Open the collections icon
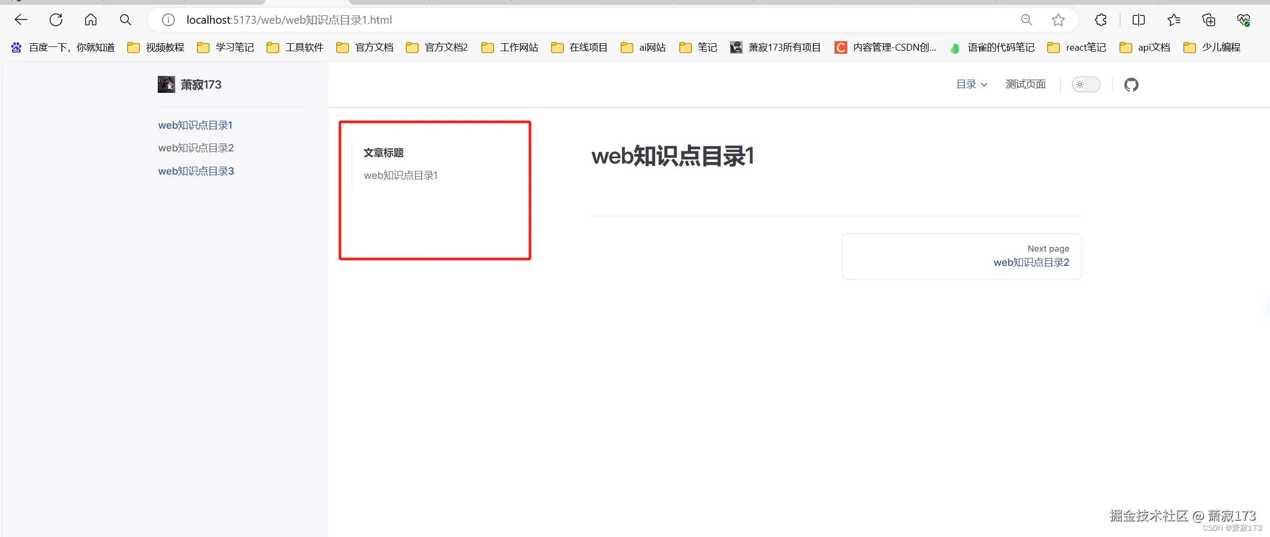Screen dimensions: 1270x537 click(x=1209, y=20)
